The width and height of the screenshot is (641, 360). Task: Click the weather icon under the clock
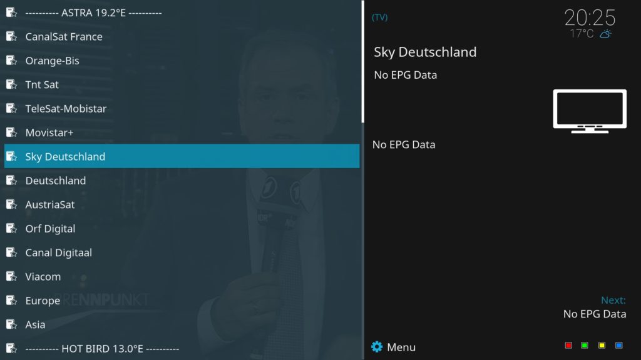pyautogui.click(x=605, y=34)
